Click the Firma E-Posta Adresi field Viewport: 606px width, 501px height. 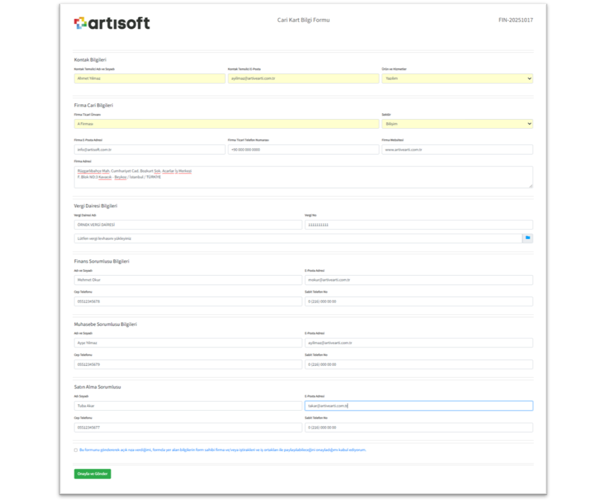(149, 150)
